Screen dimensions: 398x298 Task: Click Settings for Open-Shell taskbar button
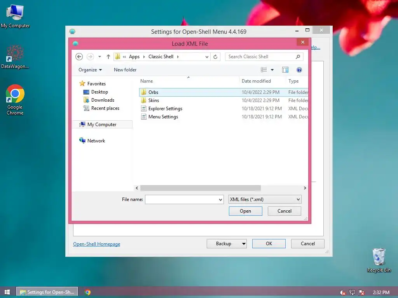pos(47,292)
